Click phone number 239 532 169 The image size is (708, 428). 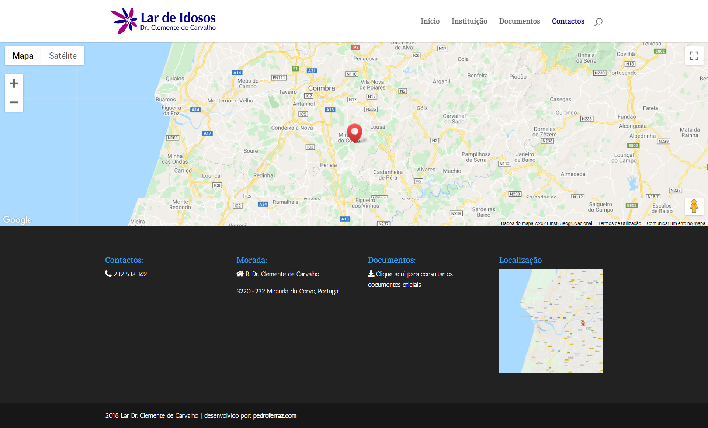coord(130,274)
